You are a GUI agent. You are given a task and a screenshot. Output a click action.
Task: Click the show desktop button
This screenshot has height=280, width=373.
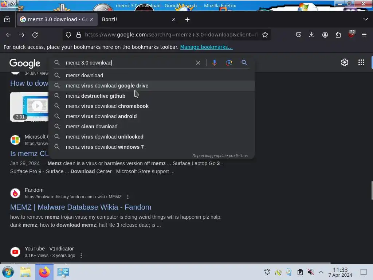(x=364, y=272)
